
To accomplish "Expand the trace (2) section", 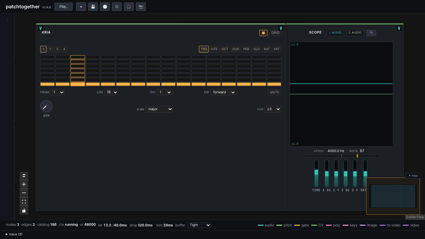I will point(14,234).
